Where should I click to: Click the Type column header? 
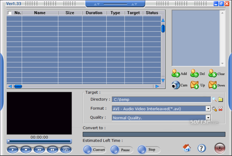[115, 13]
